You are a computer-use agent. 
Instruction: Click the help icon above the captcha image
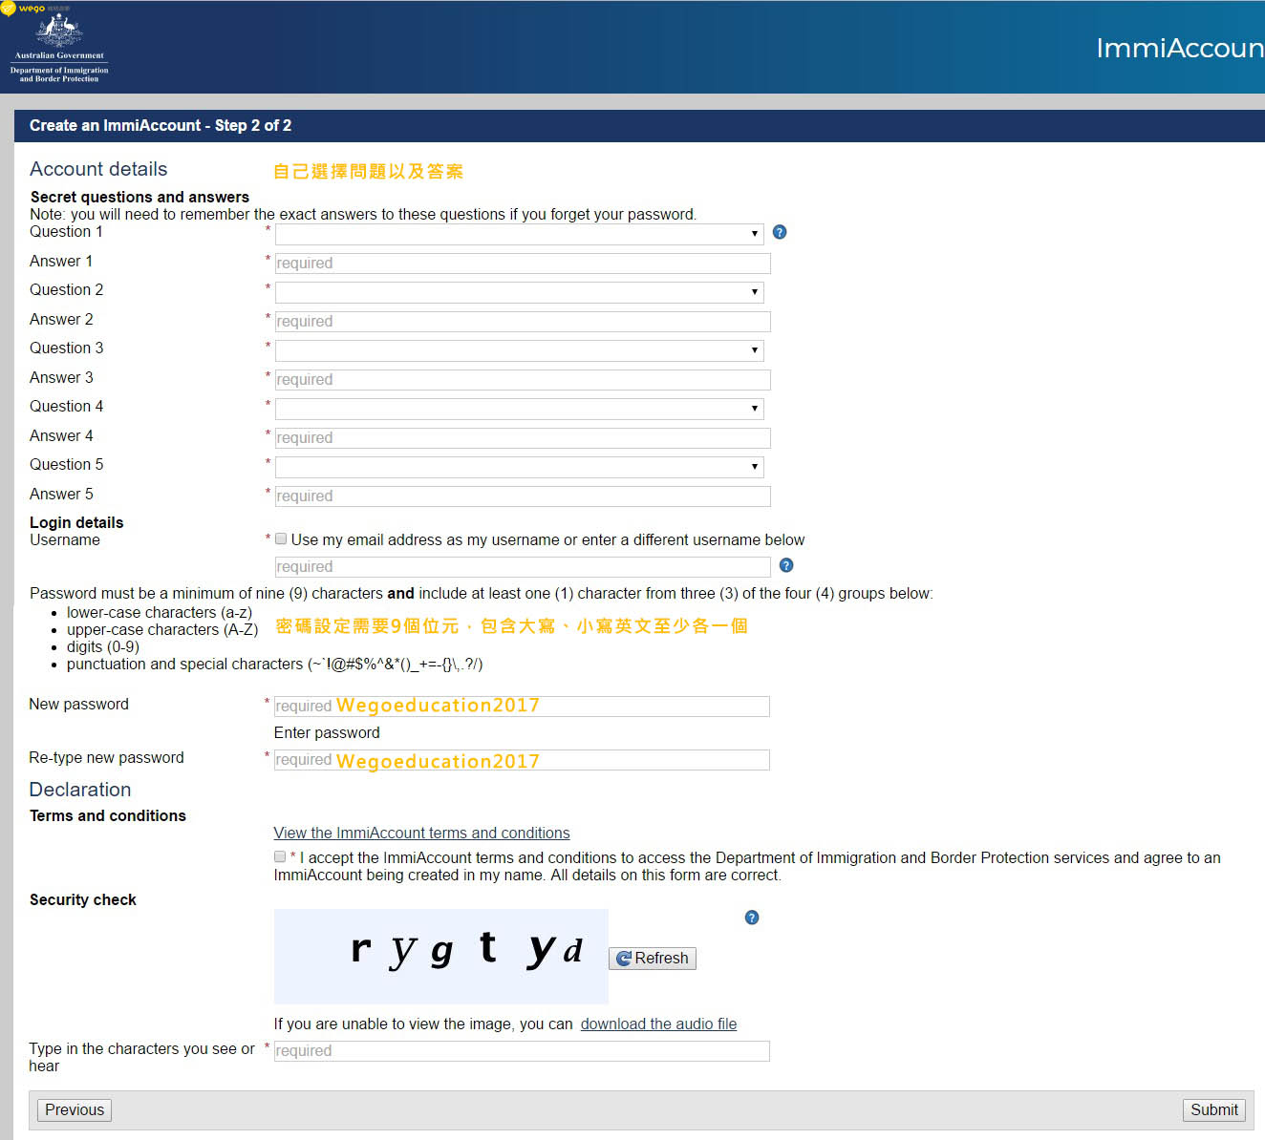coord(752,918)
